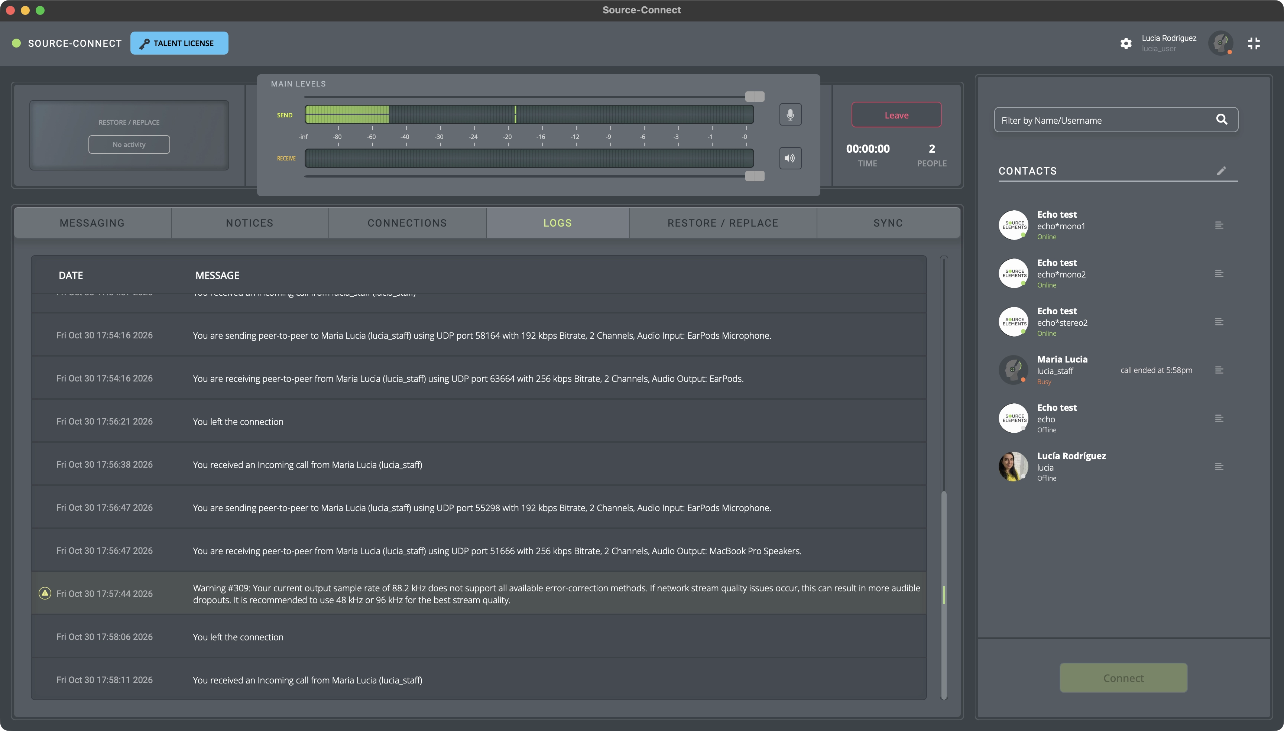Select echo*mono2 contact avatar
The width and height of the screenshot is (1284, 731).
point(1013,273)
